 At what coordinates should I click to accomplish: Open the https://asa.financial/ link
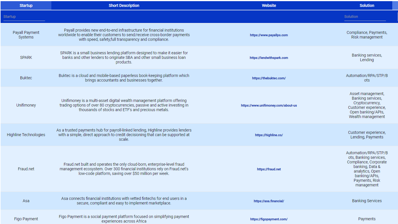(269, 201)
